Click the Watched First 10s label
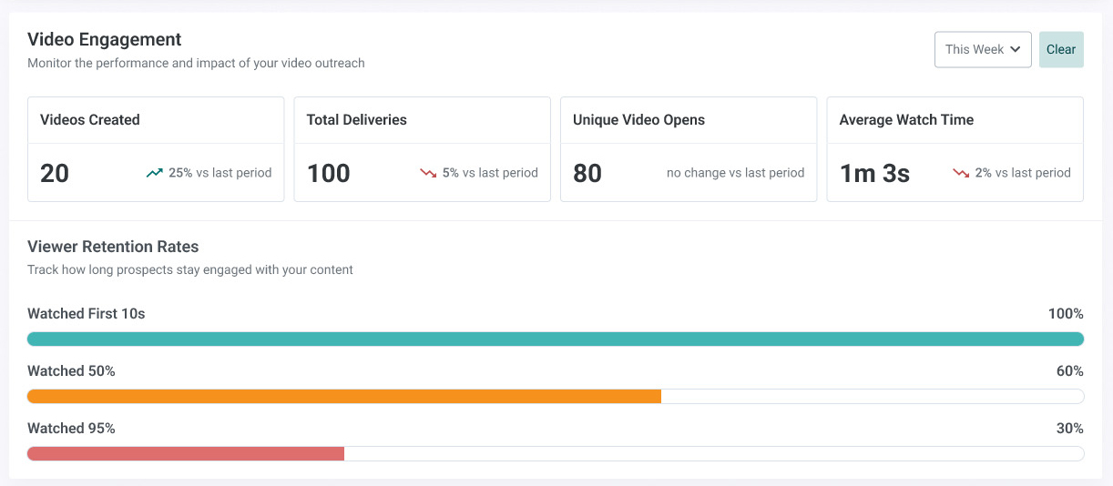Image resolution: width=1113 pixels, height=486 pixels. pos(87,314)
